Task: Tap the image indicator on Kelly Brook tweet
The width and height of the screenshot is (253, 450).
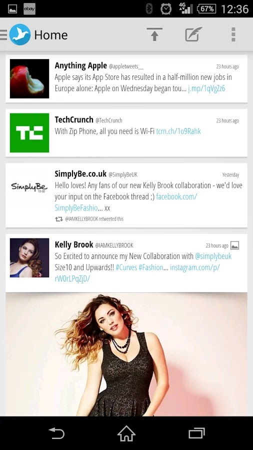Action: click(x=234, y=245)
